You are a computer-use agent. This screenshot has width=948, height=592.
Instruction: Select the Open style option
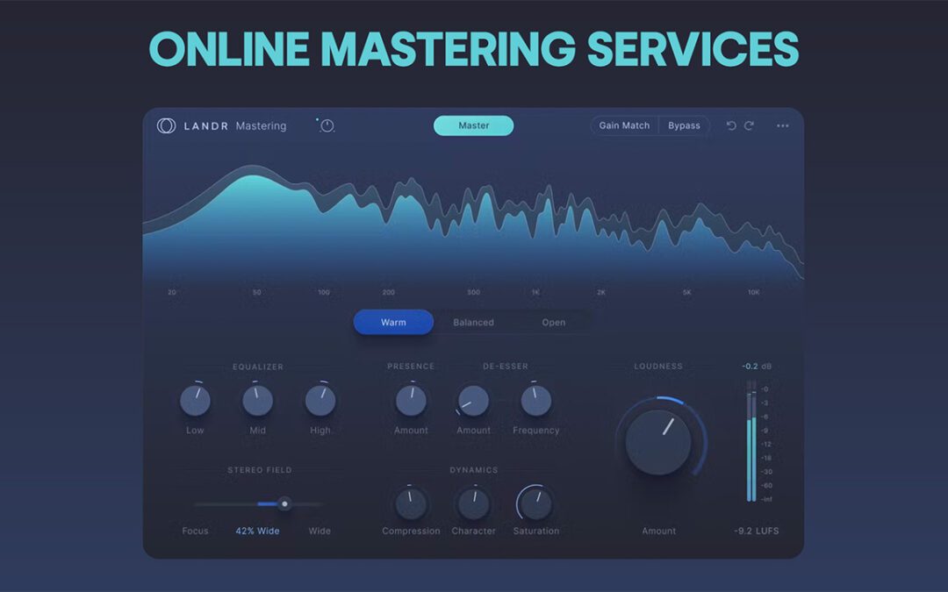click(x=553, y=322)
